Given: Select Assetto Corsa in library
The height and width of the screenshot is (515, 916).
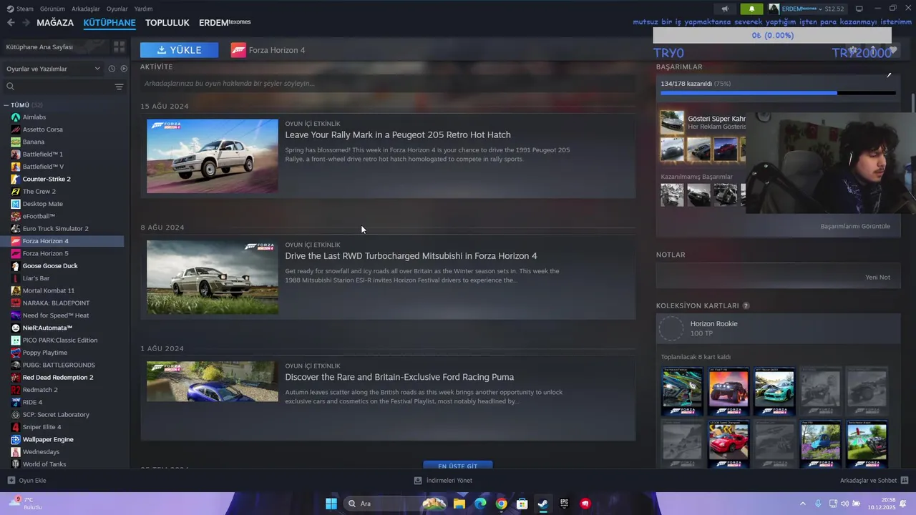Looking at the screenshot, I should pos(42,129).
